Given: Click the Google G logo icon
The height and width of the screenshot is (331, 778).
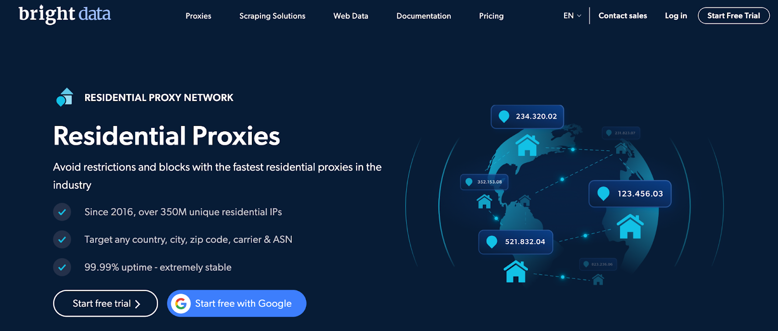Looking at the screenshot, I should (181, 304).
